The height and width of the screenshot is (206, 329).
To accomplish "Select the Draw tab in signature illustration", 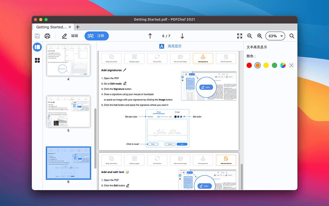I will coord(159,112).
